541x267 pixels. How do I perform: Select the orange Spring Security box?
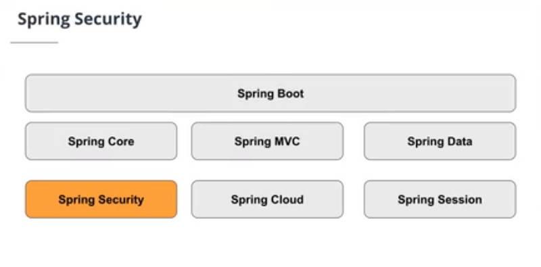pos(101,199)
